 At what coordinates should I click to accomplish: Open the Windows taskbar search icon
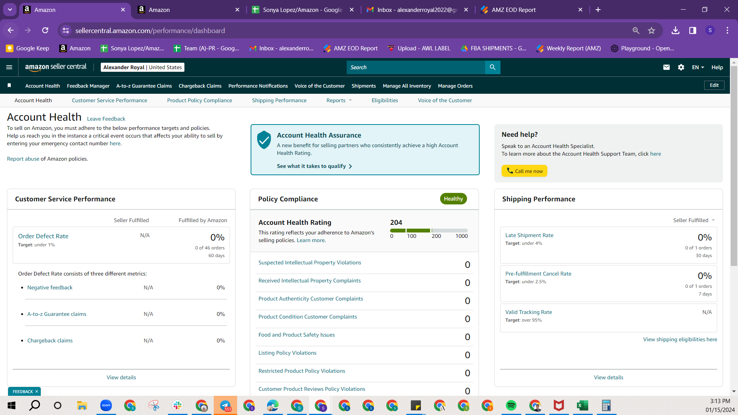tap(35, 405)
